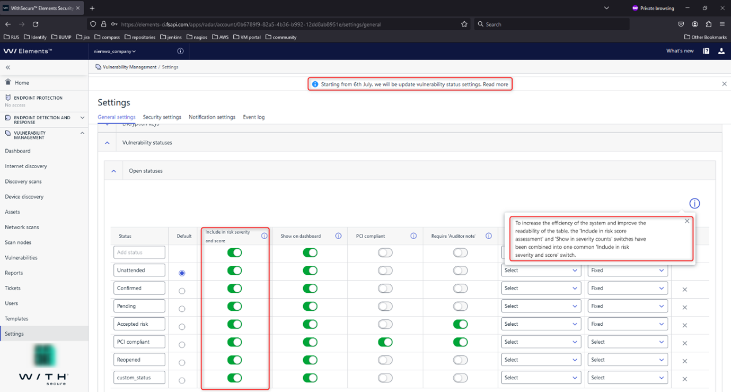Set Reopened as the default status
This screenshot has width=731, height=392.
point(182,362)
